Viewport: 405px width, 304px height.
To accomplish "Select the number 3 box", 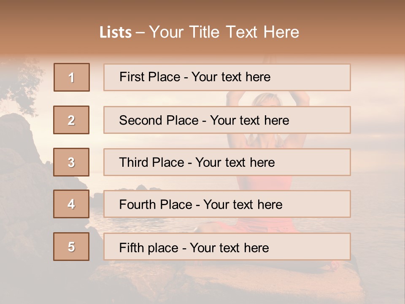I will pyautogui.click(x=71, y=162).
